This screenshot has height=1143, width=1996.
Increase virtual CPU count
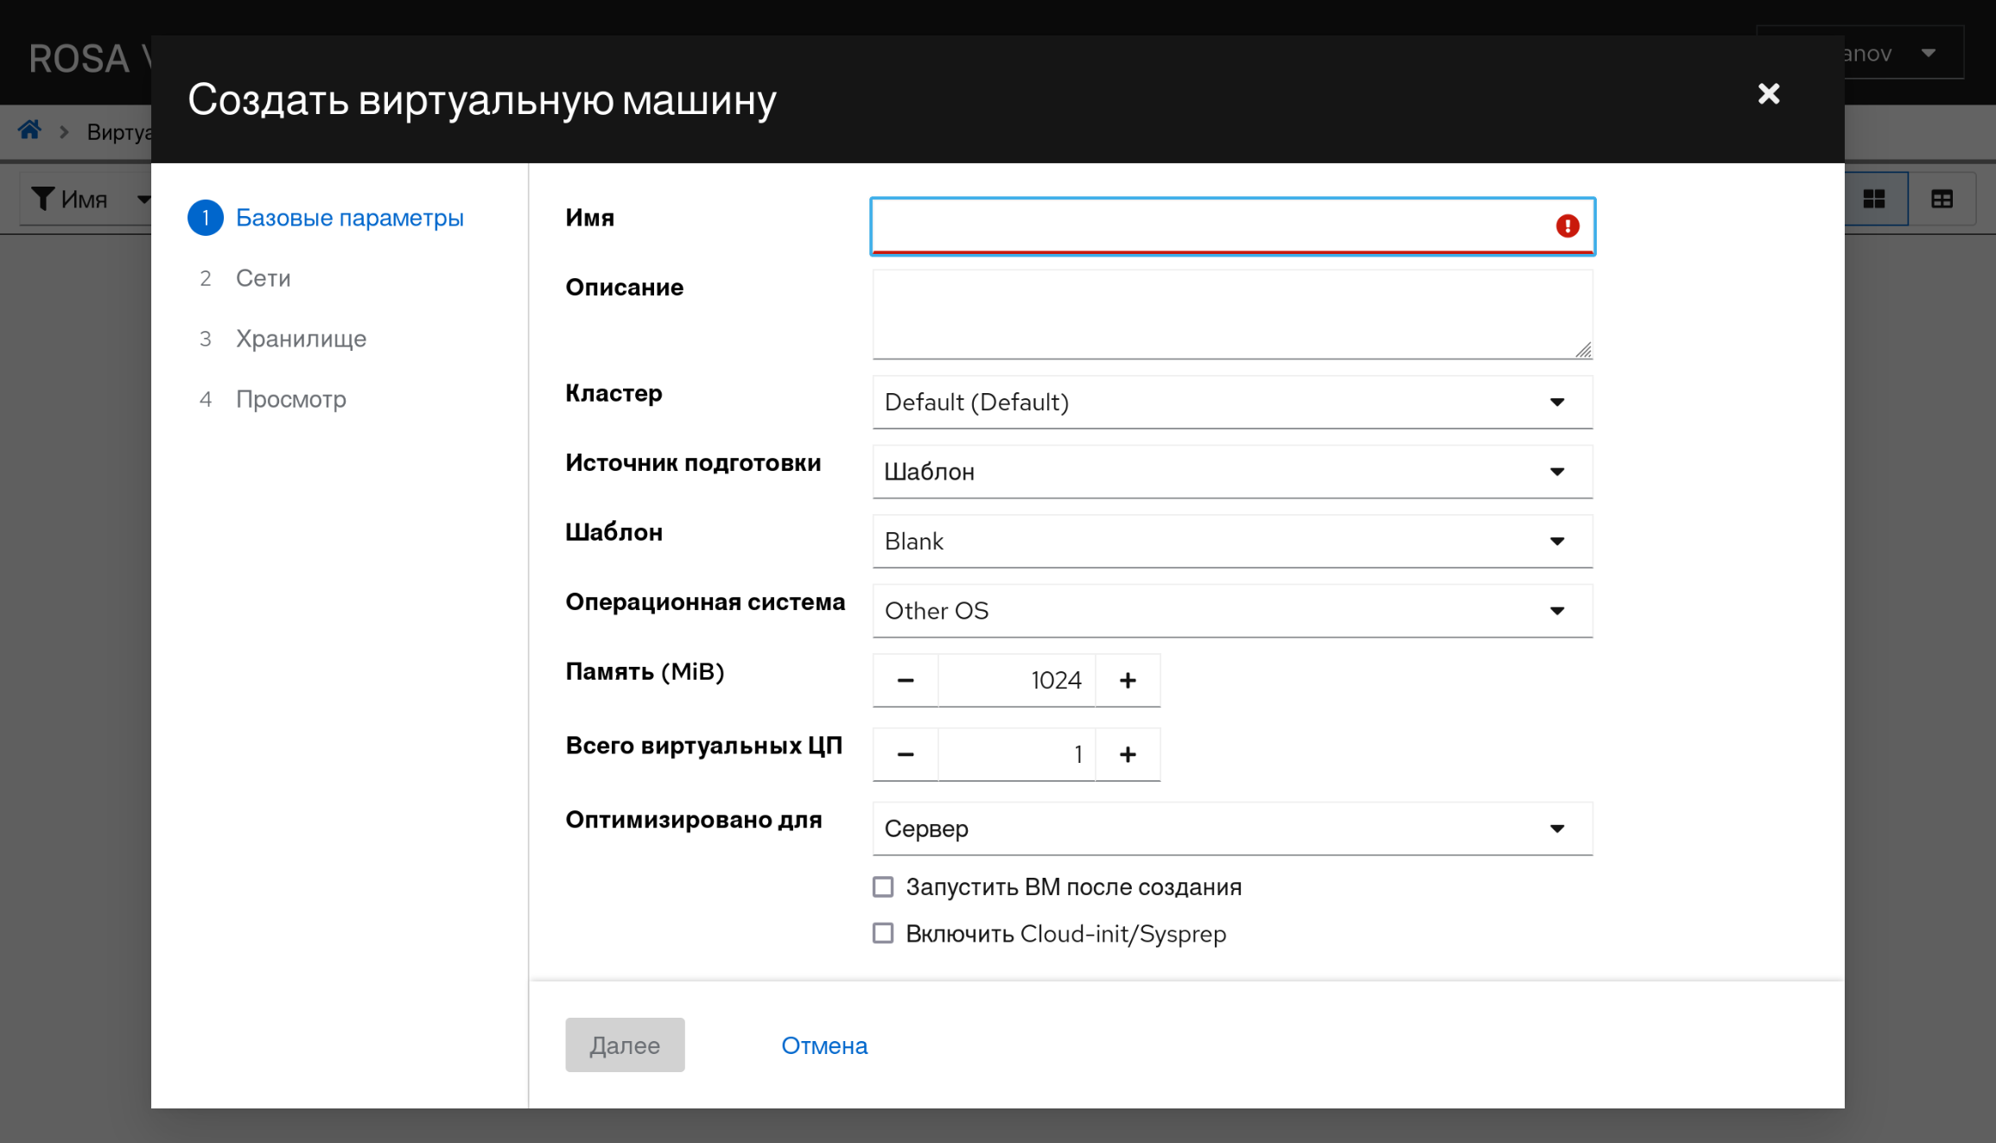pyautogui.click(x=1127, y=755)
